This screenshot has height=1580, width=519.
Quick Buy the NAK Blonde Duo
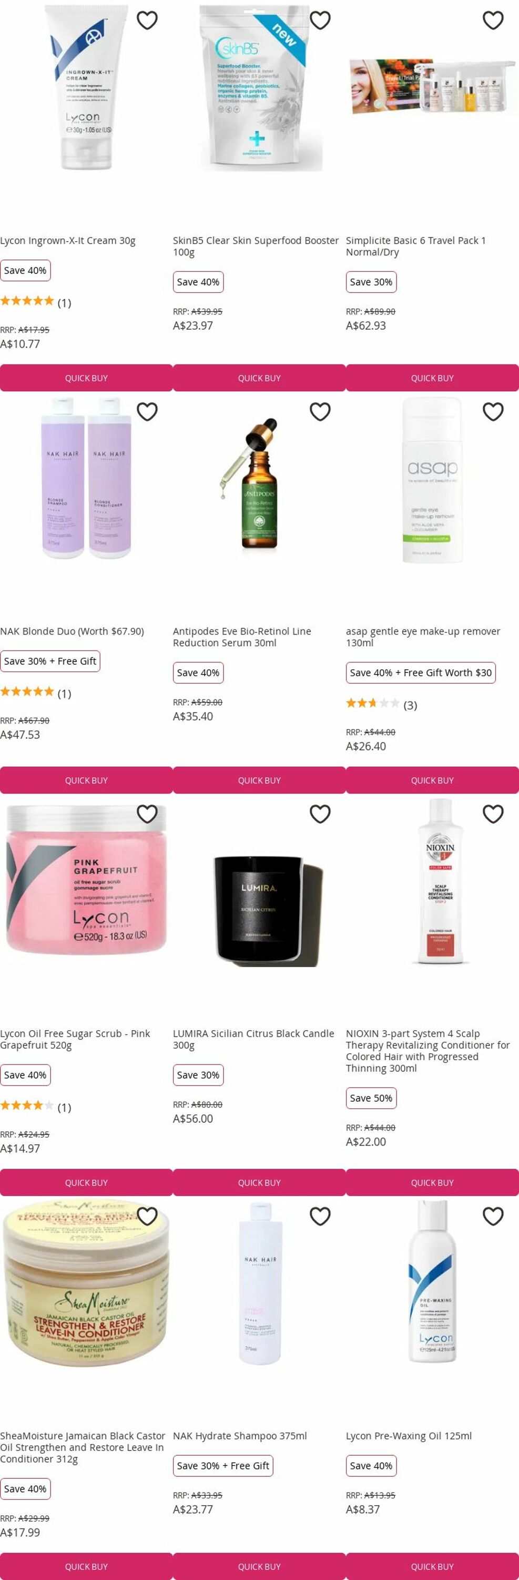tap(86, 780)
